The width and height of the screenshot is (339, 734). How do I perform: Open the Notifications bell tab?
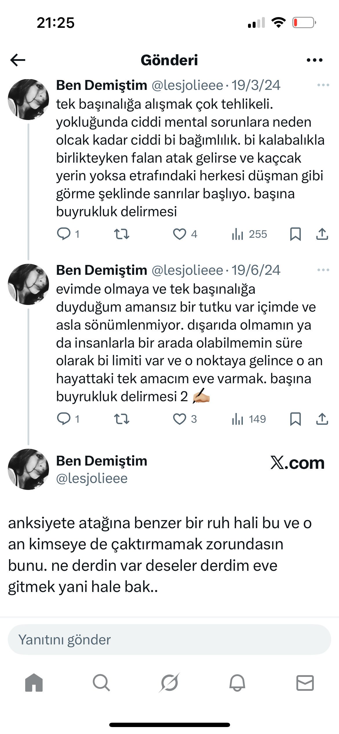[237, 682]
